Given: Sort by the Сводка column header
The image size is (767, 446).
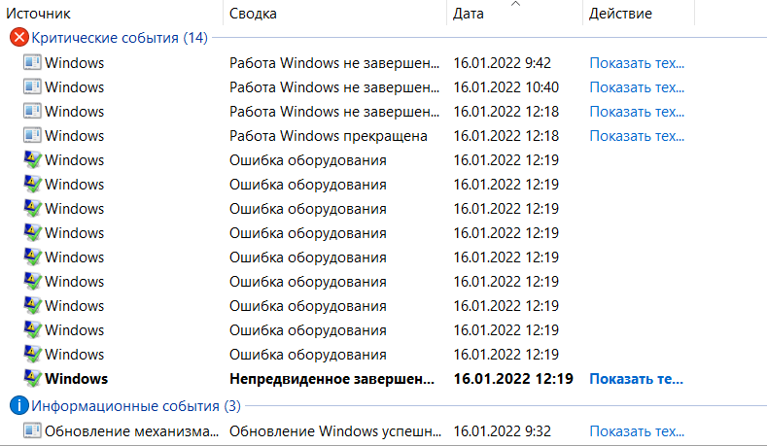Looking at the screenshot, I should [253, 14].
